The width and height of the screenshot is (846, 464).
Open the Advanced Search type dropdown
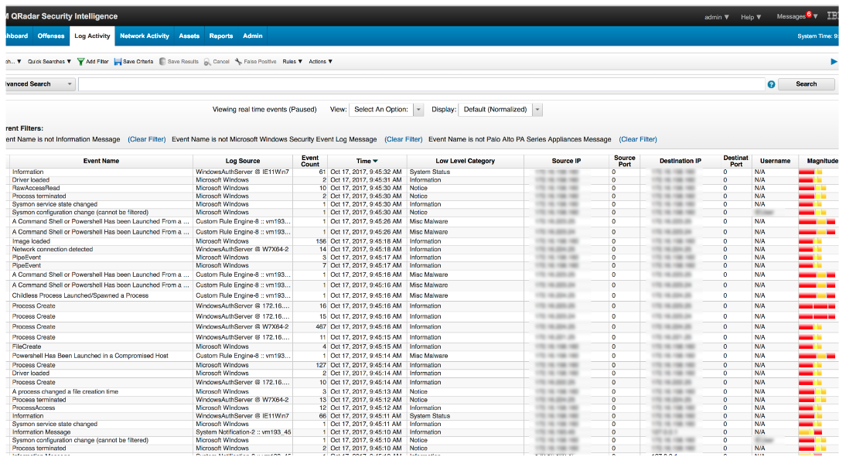pyautogui.click(x=70, y=84)
